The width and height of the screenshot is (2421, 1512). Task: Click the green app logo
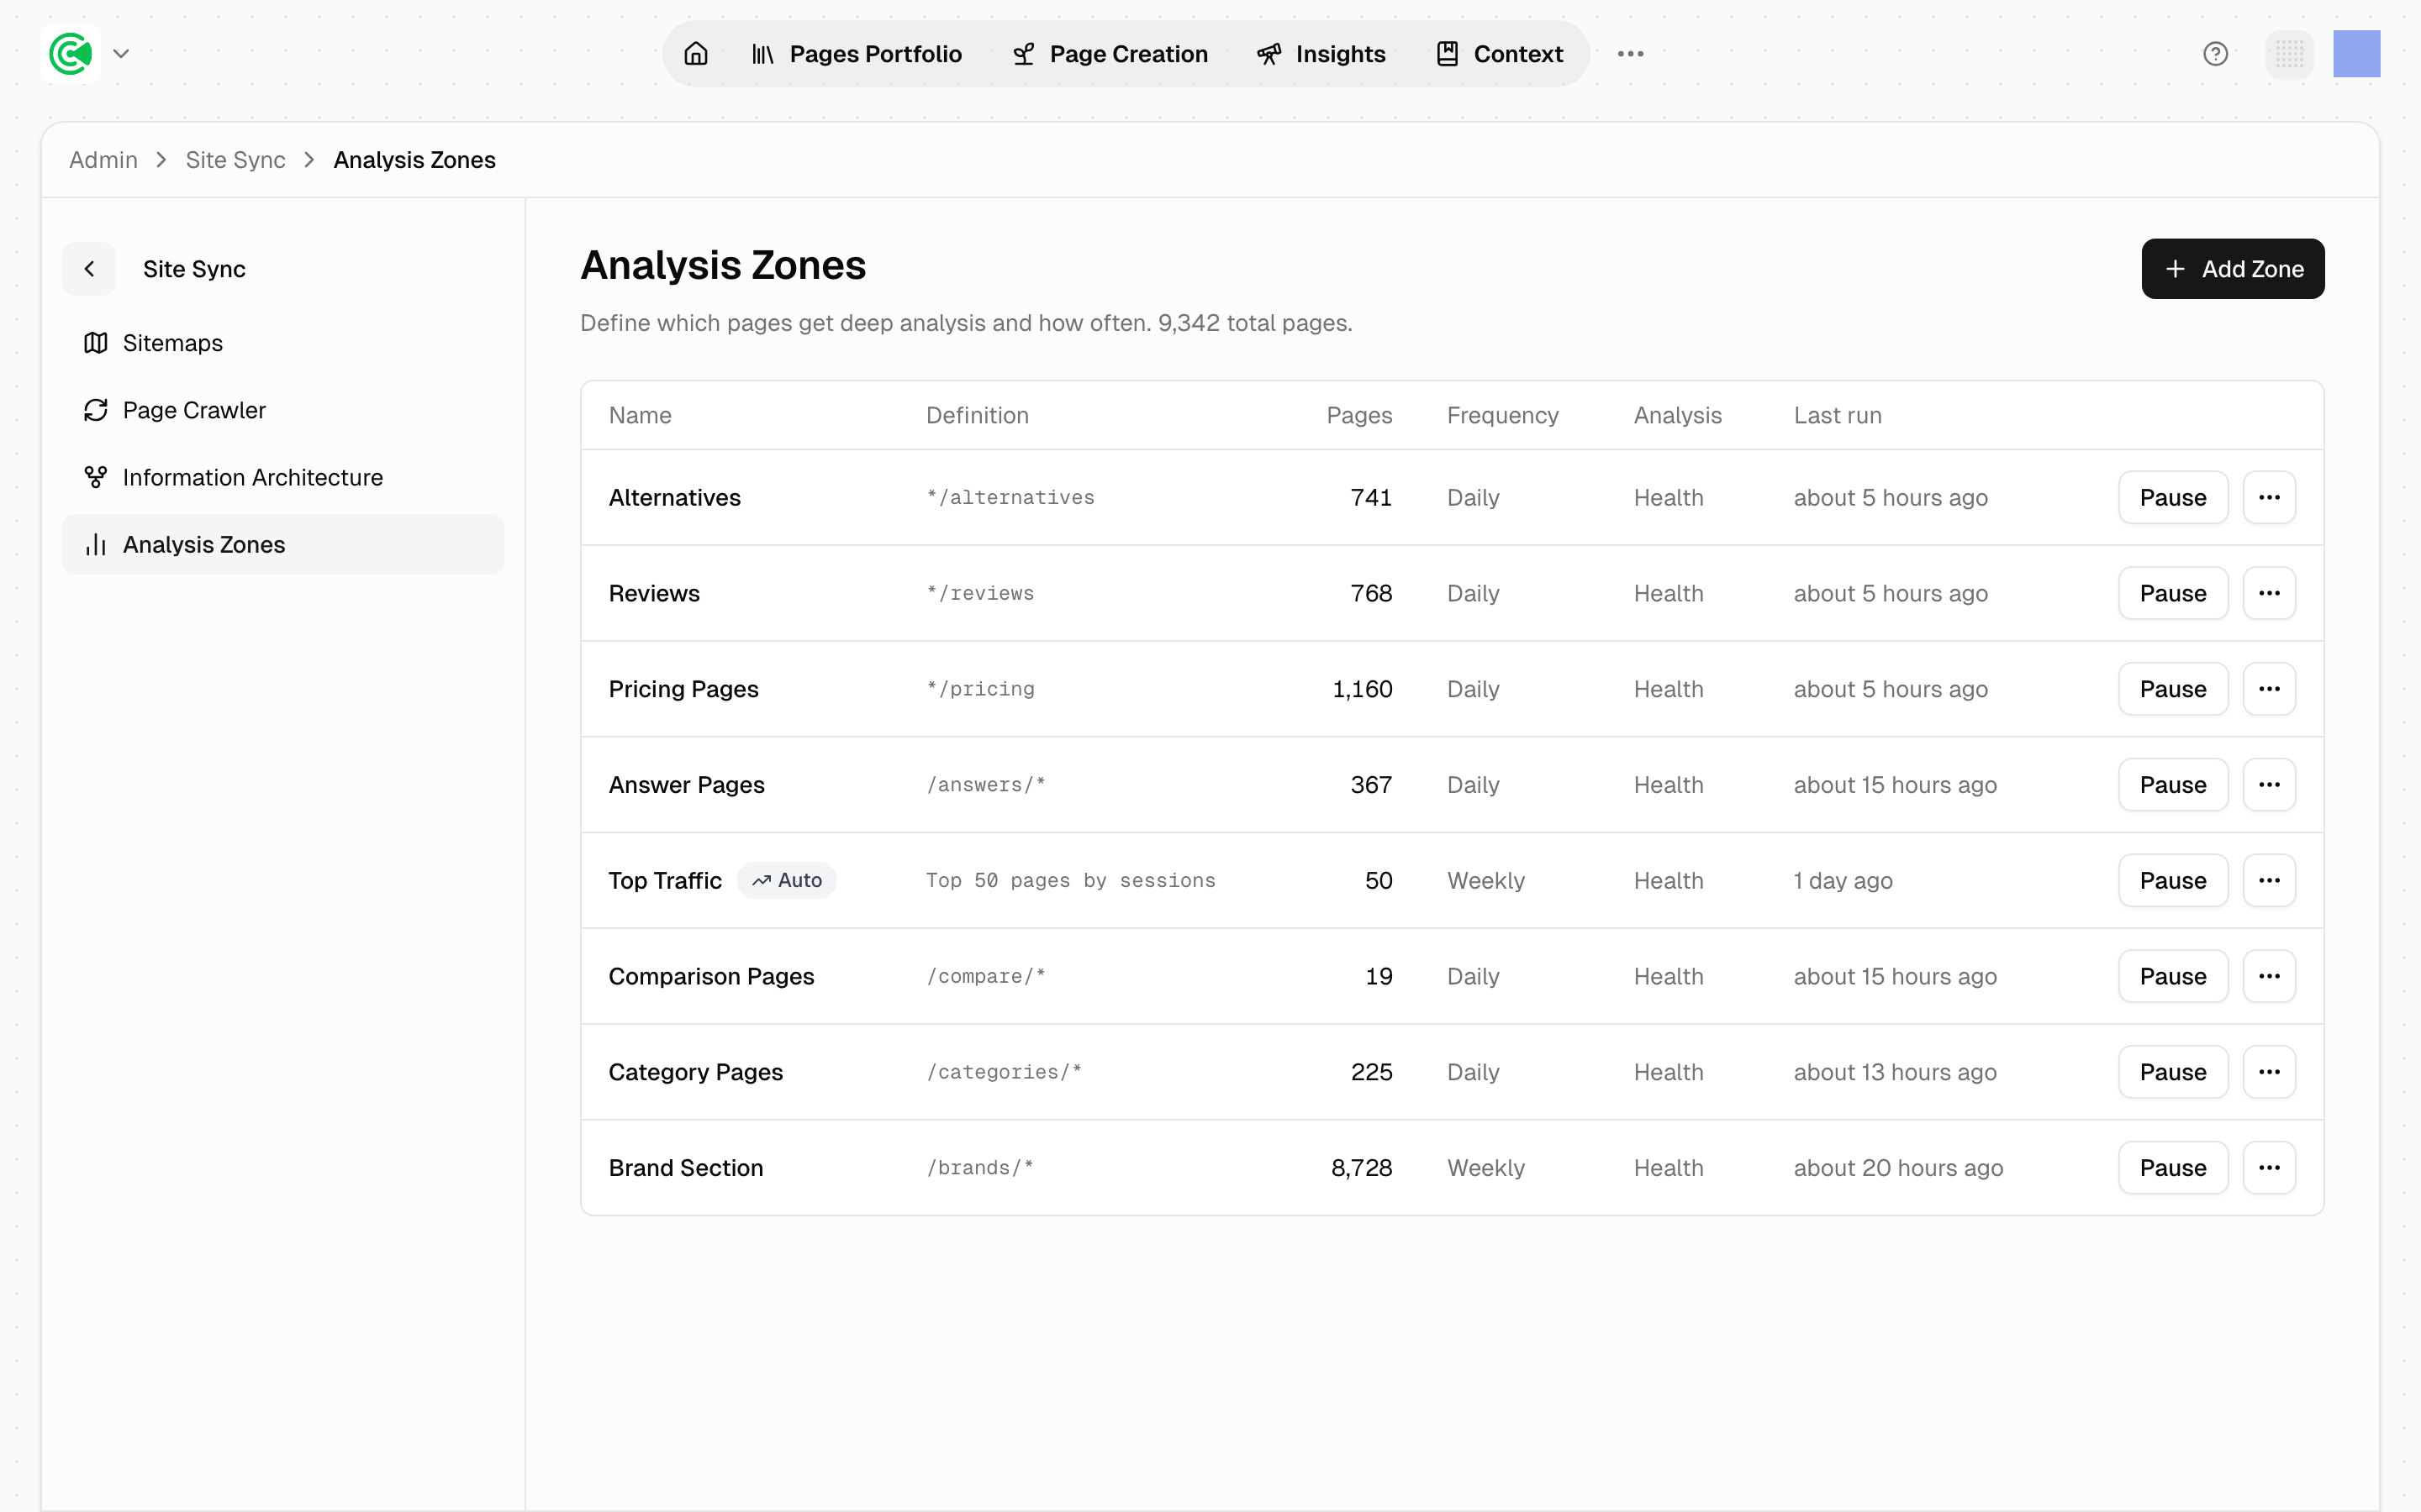[x=71, y=54]
